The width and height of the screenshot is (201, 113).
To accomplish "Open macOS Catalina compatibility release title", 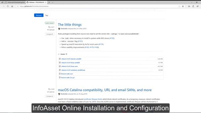I will 105,90.
